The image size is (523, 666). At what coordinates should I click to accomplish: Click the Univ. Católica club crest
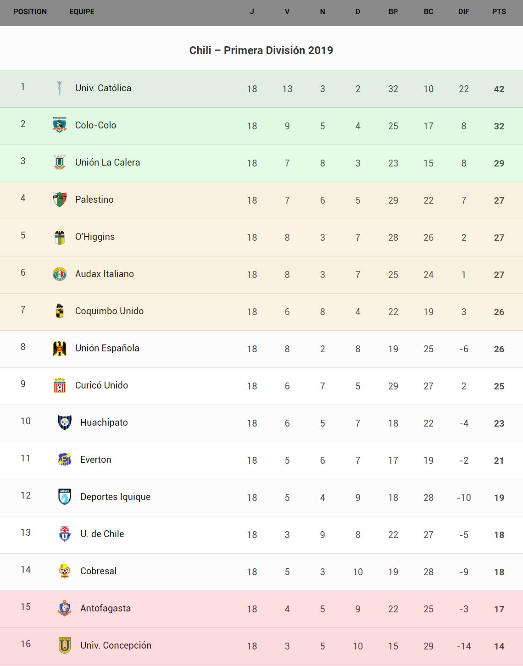[60, 88]
